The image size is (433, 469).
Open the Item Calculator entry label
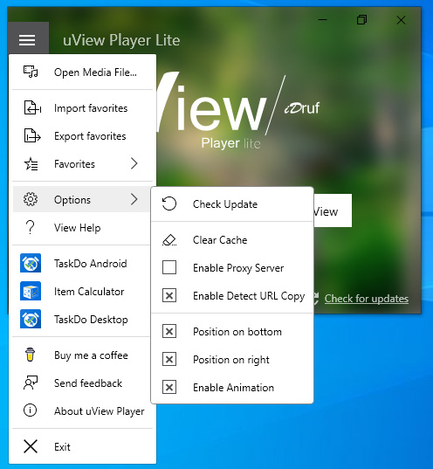pyautogui.click(x=89, y=292)
